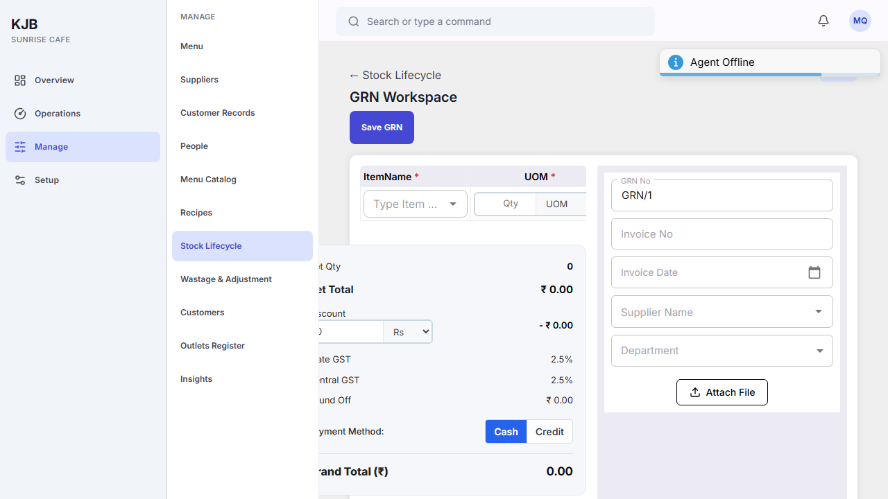Expand the Department dropdown

coord(819,351)
